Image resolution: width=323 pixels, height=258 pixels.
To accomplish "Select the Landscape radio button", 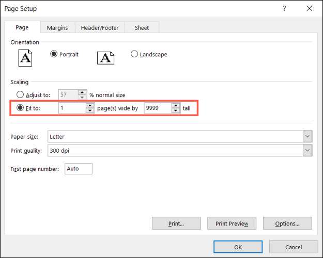I will tap(134, 54).
